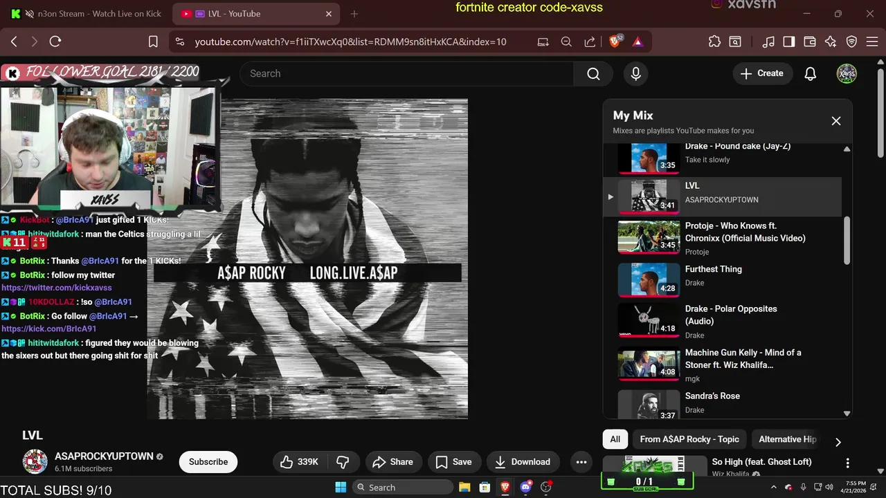Open the Brave VPN shield icon
Image resolution: width=886 pixels, height=498 pixels.
coord(852,41)
